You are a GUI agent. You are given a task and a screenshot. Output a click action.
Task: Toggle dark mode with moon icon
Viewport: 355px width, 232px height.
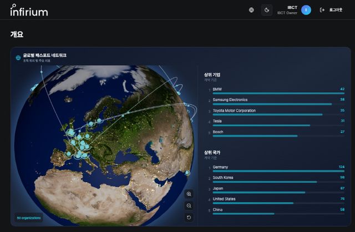(x=267, y=10)
